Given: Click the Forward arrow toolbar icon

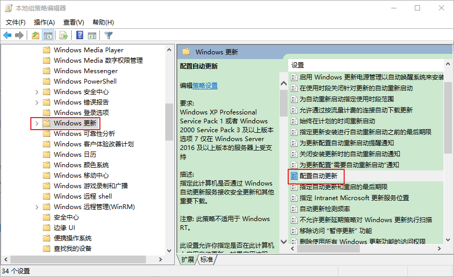Looking at the screenshot, I should coord(19,36).
